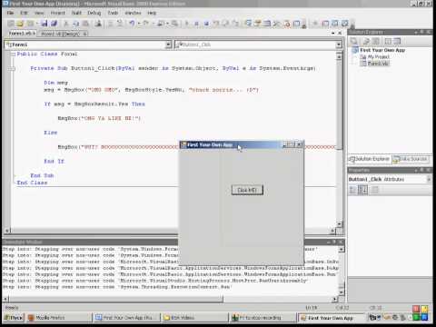The width and height of the screenshot is (436, 327).
Task: Click the Break All pause icon
Action: coord(196,24)
